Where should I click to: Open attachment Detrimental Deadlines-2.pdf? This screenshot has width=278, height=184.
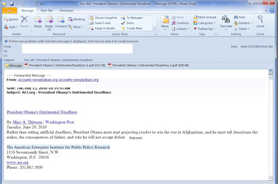149,66
